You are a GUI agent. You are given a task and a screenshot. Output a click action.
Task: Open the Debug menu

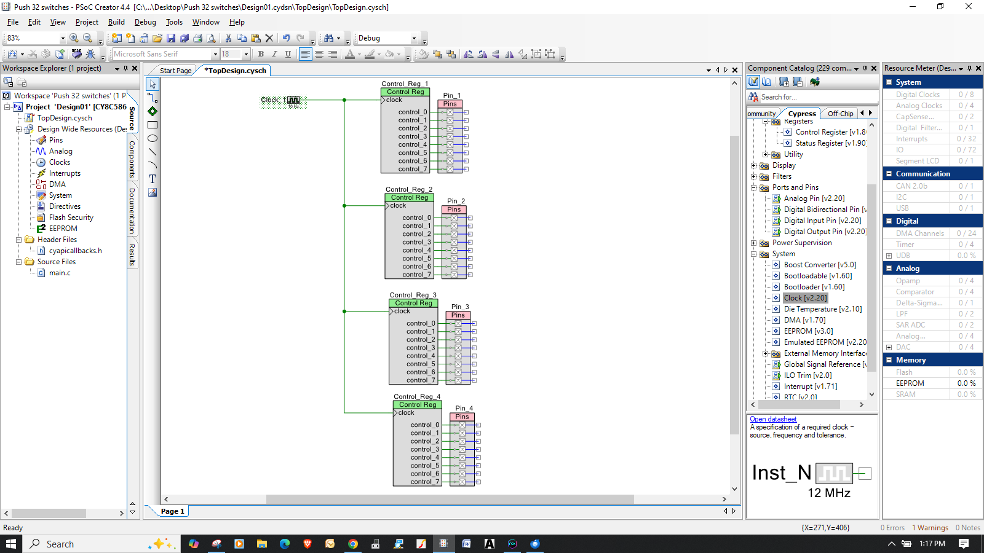[145, 22]
